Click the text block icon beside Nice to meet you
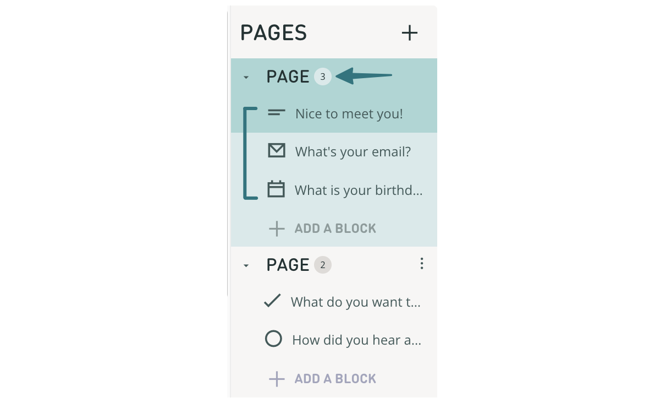Image resolution: width=666 pixels, height=403 pixels. tap(276, 113)
